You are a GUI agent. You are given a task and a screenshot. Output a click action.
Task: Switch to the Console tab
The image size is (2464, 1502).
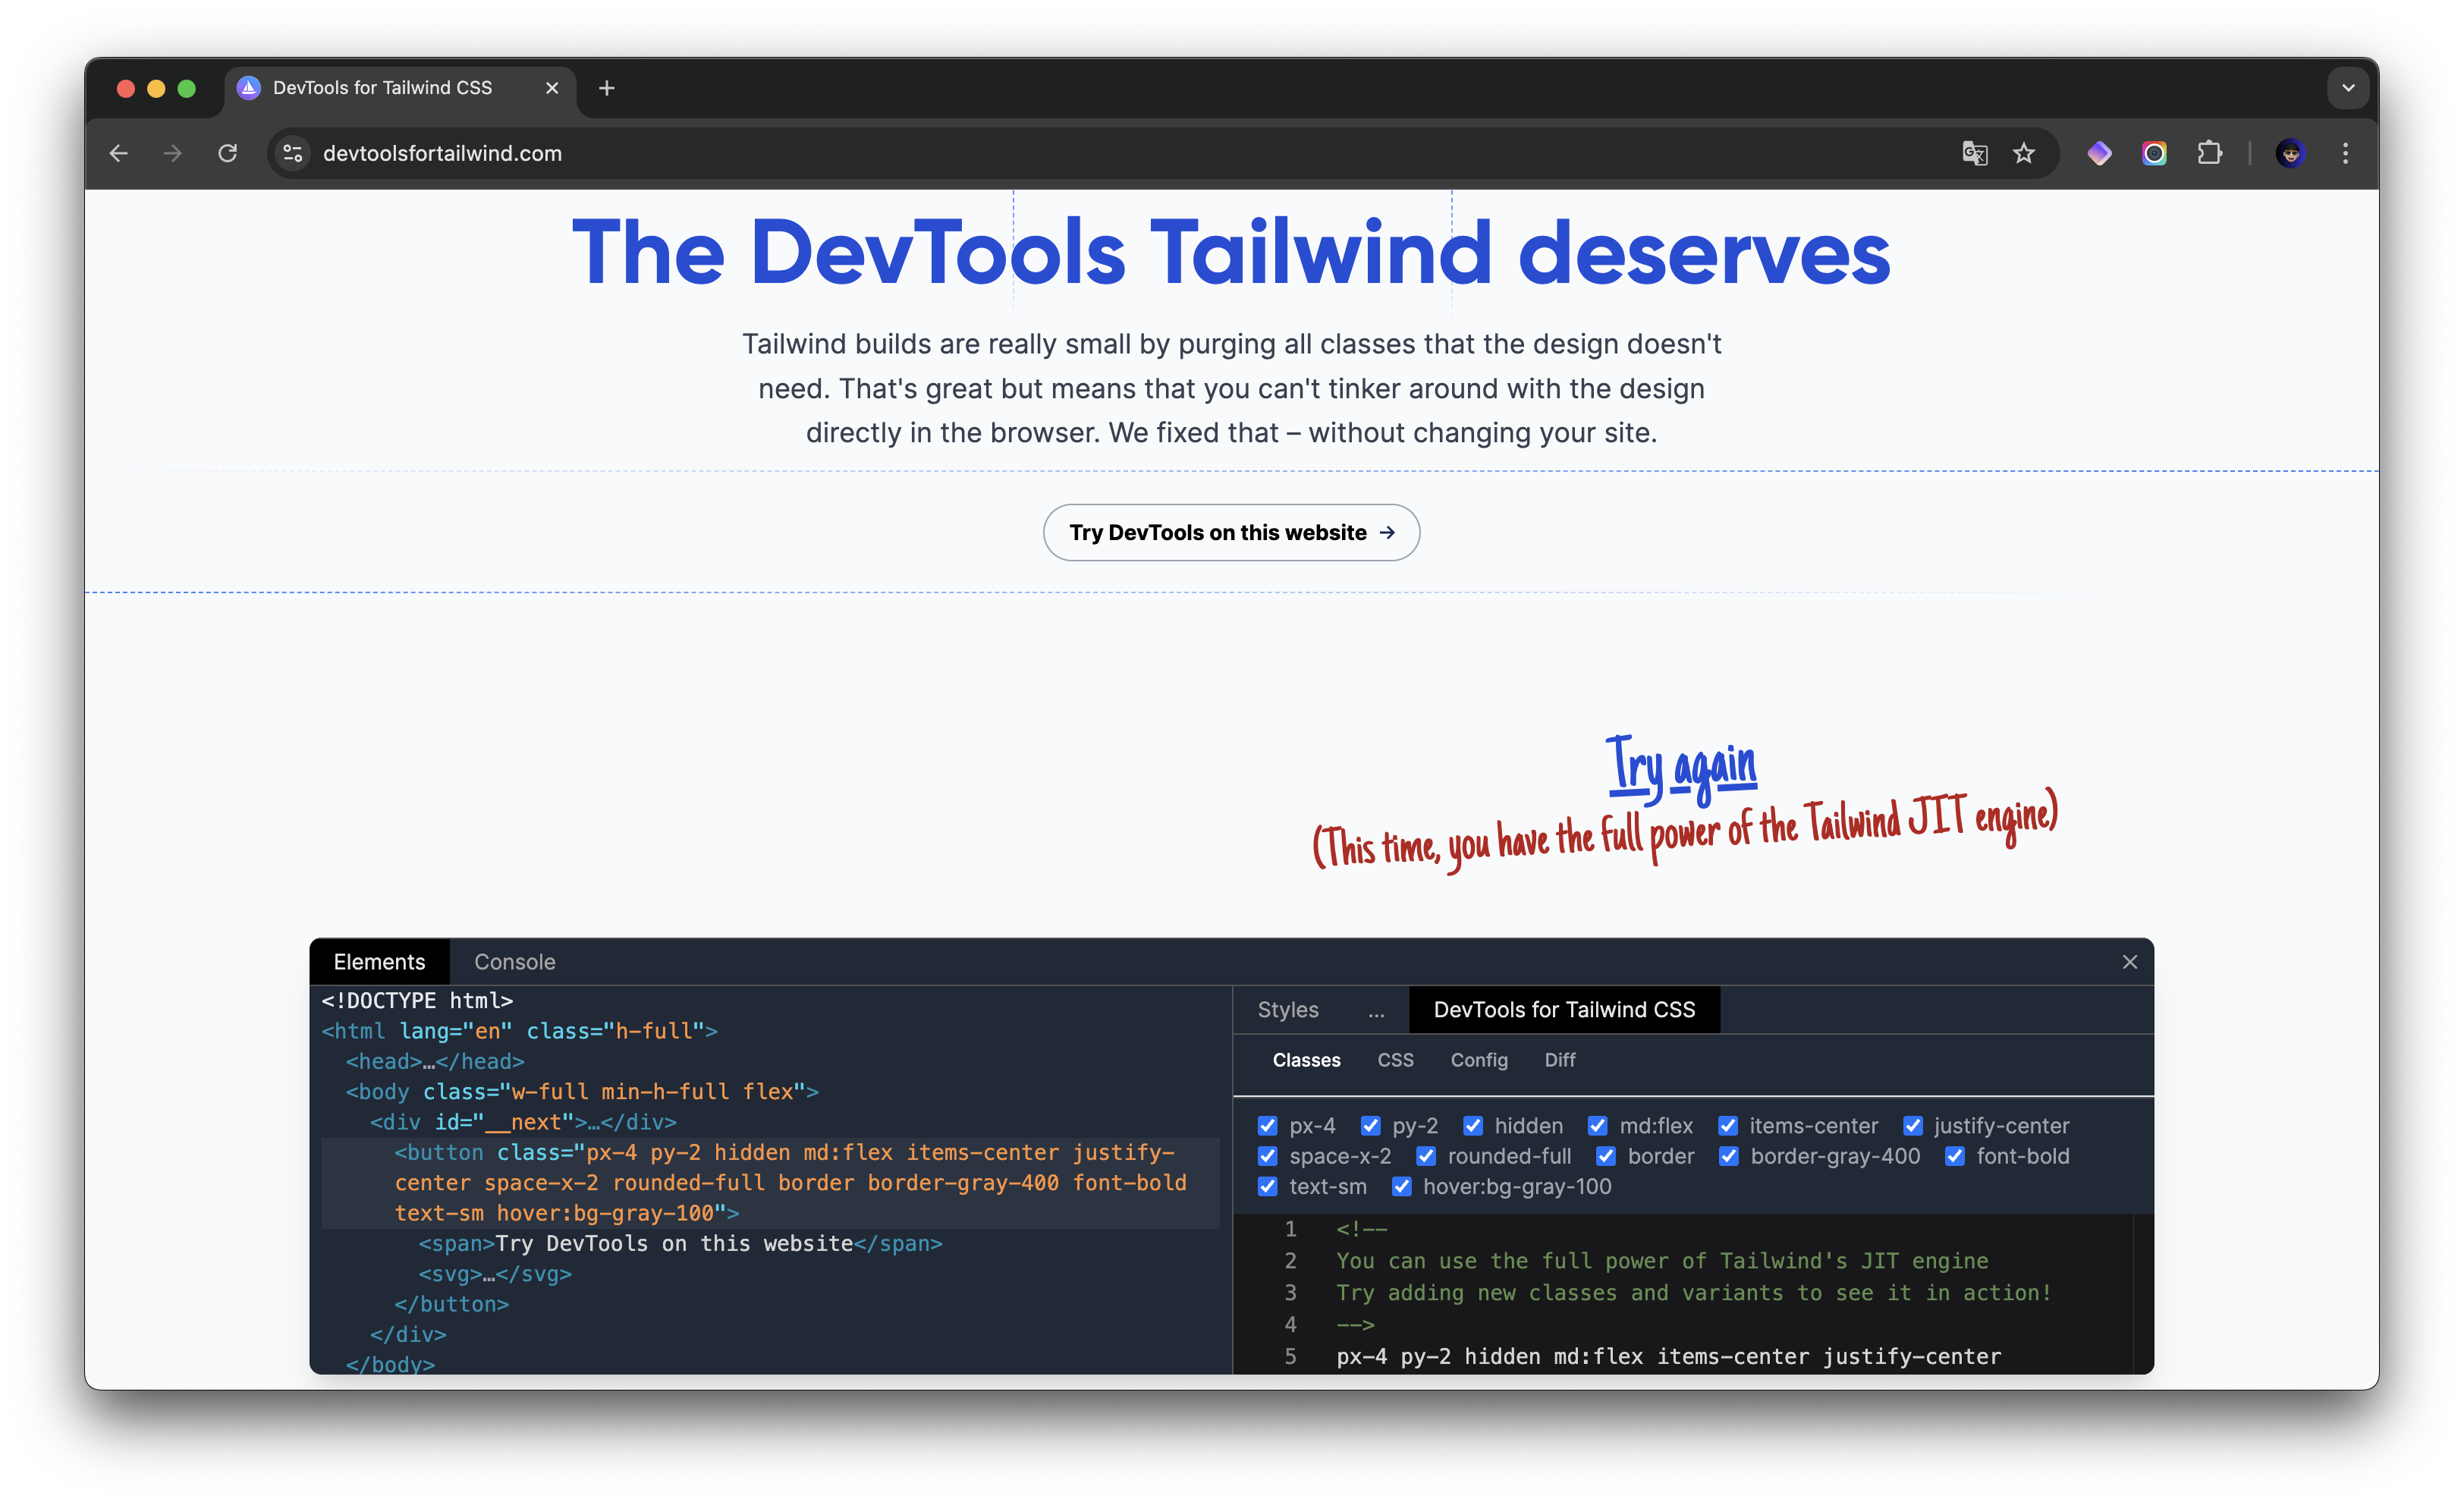(514, 961)
